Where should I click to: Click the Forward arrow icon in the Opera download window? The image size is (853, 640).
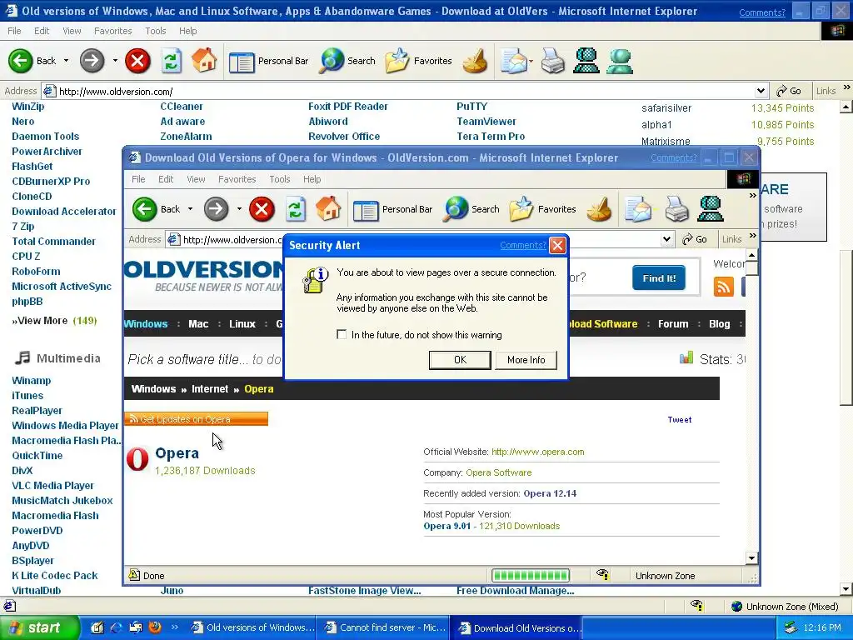point(216,209)
